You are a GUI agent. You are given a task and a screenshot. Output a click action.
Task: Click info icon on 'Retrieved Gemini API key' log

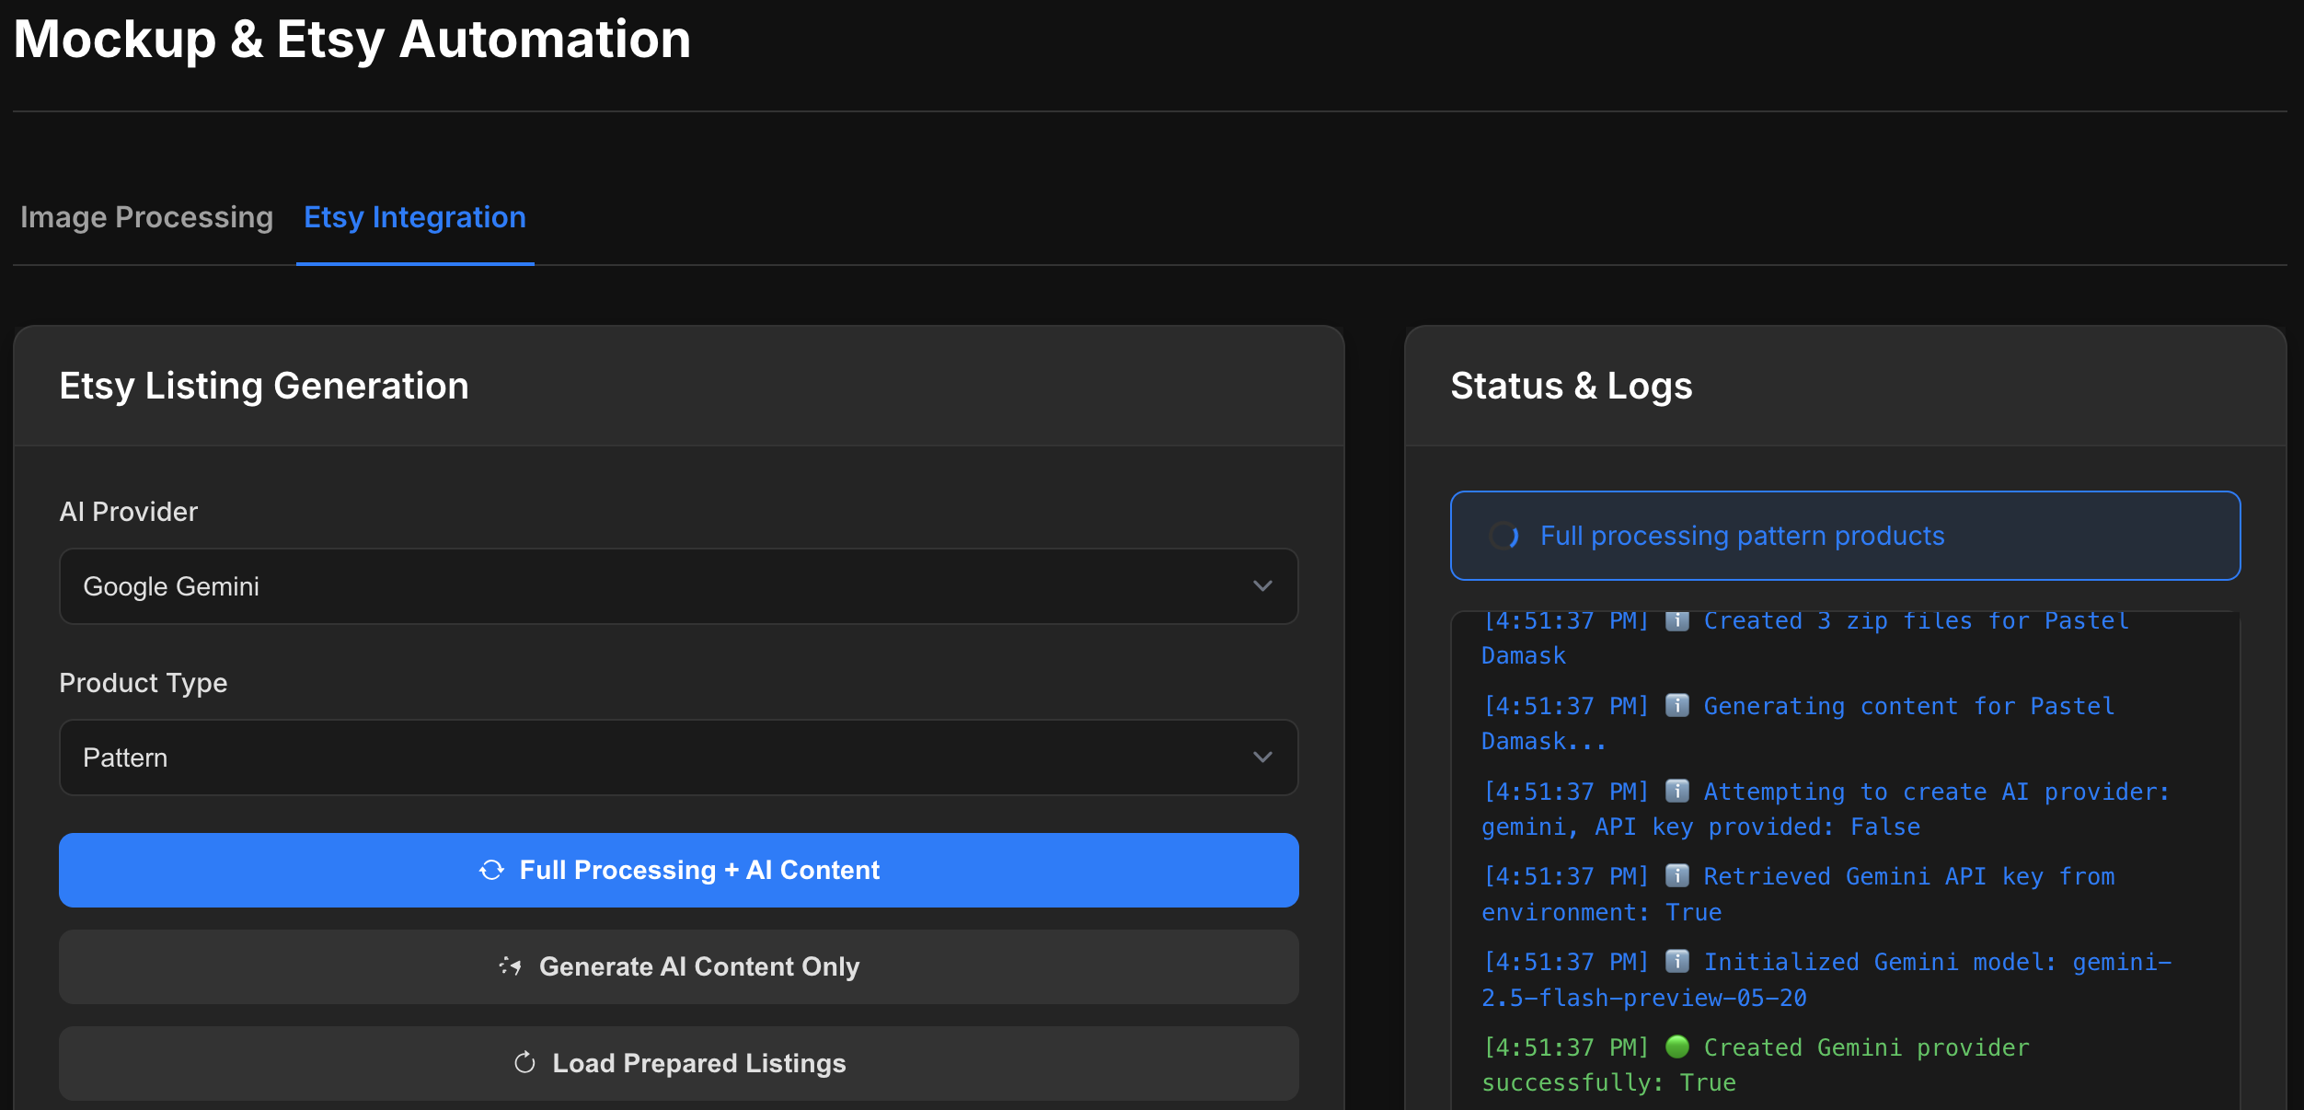click(1677, 876)
